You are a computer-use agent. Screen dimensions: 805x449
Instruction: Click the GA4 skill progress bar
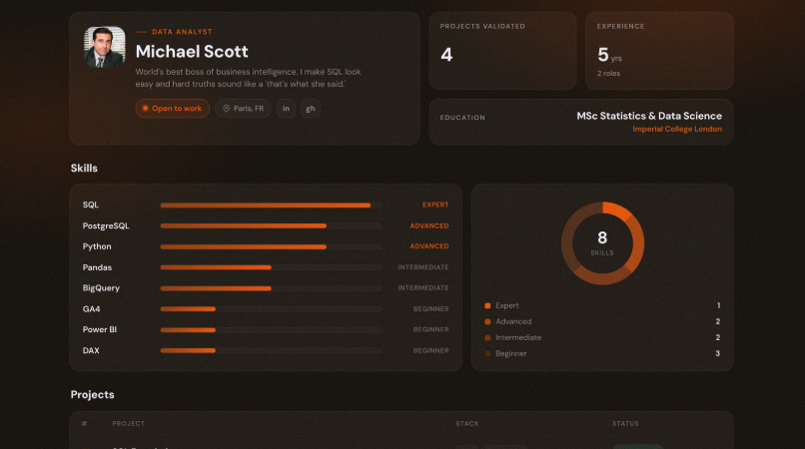pyautogui.click(x=271, y=309)
